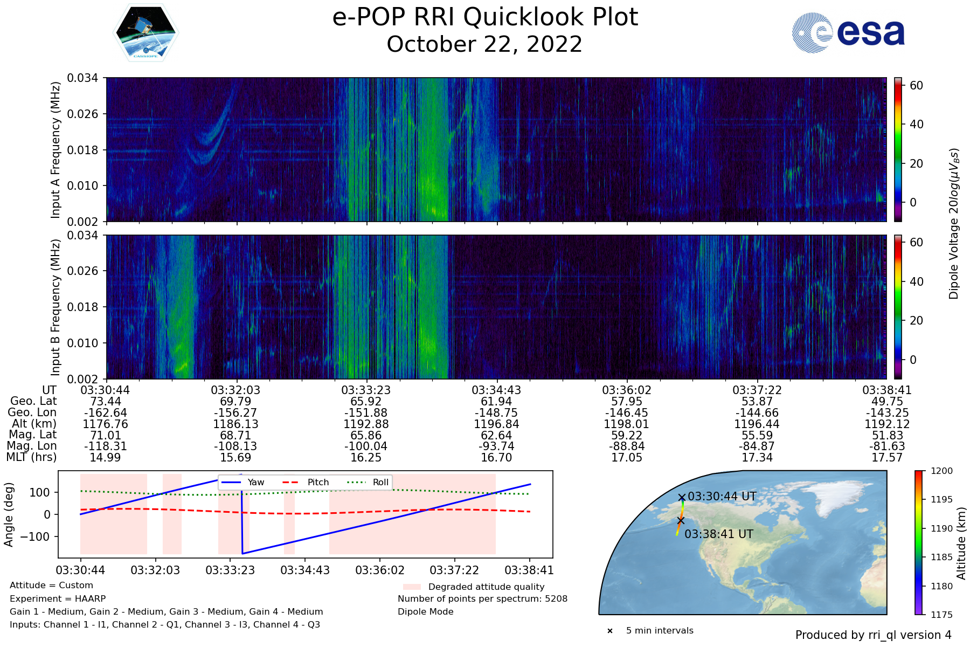Click the UT value 03:36:02 in table

tap(627, 390)
